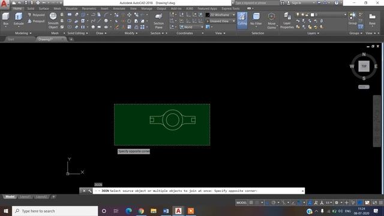
Task: Toggle layer lock icon in layer dropdown
Action: click(x=307, y=14)
